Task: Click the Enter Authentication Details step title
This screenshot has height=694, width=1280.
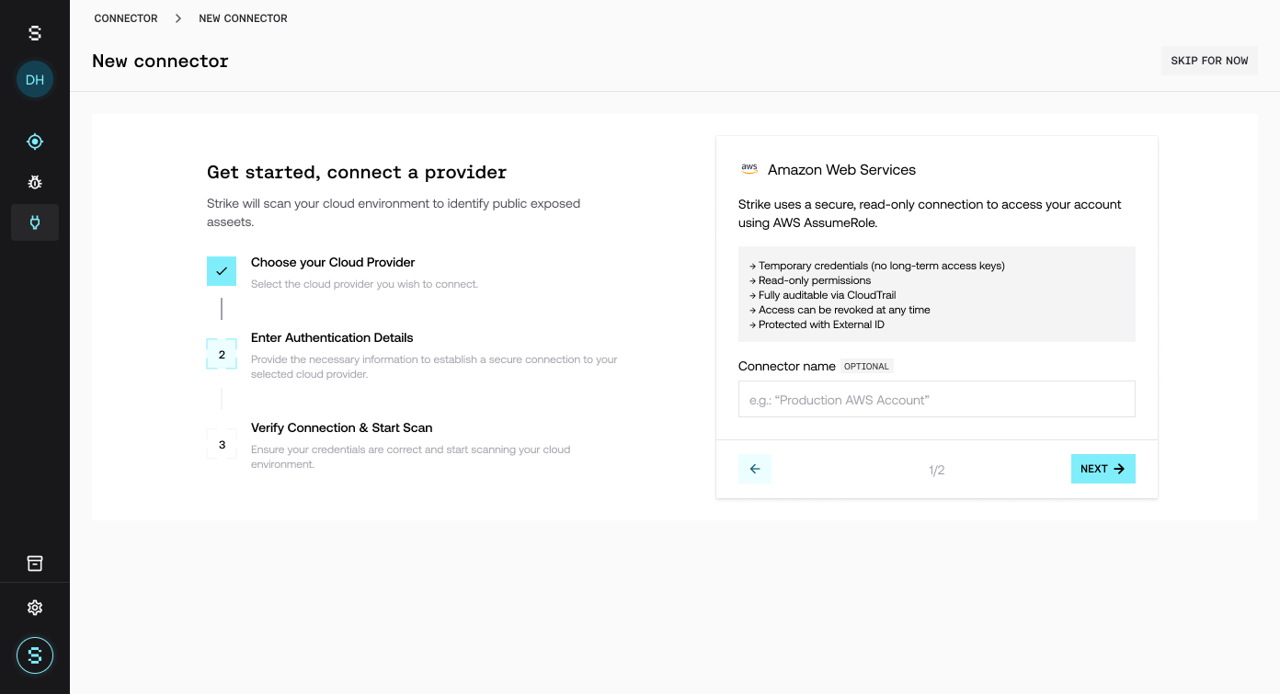Action: [x=332, y=337]
